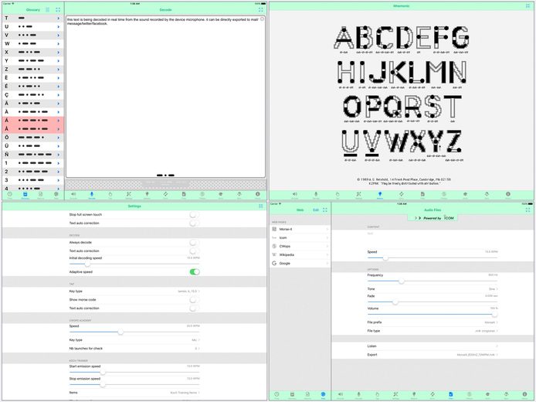The width and height of the screenshot is (536, 402).
Task: Open the T row chevron in Glossary
Action: tap(59, 18)
